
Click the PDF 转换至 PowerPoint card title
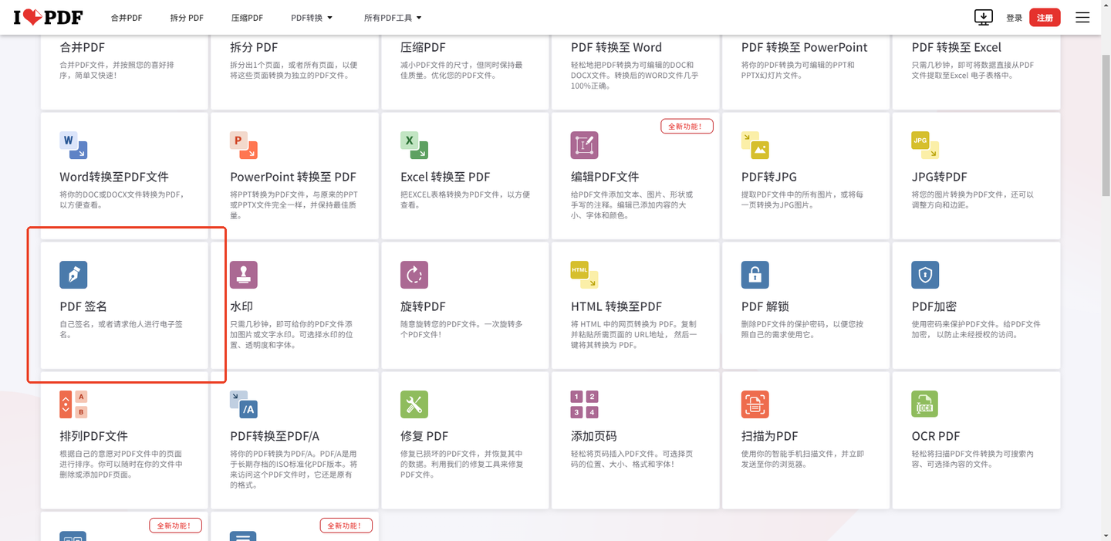click(805, 47)
